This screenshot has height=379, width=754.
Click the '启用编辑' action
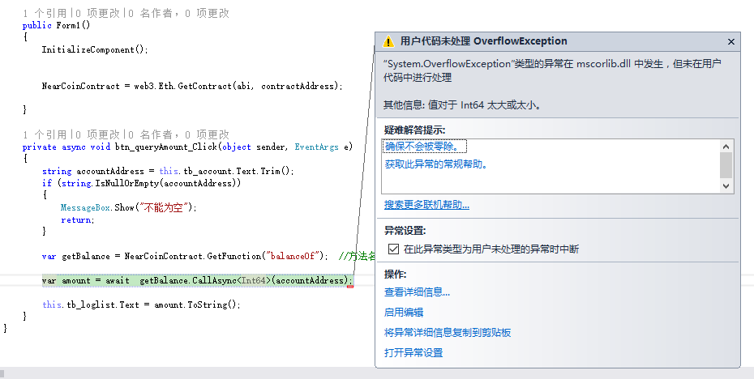pos(404,313)
